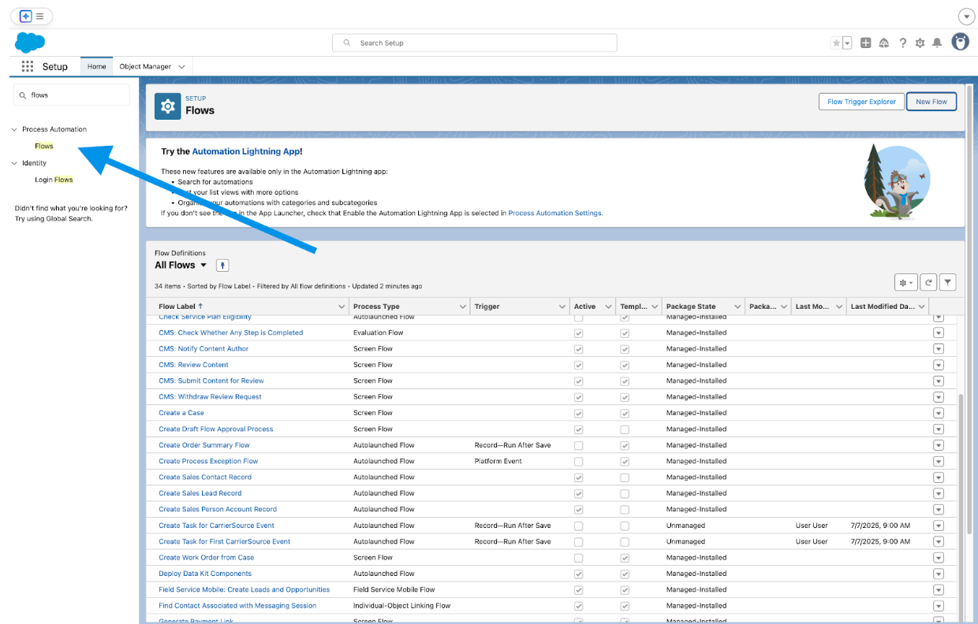Screen dimensions: 978x624
Task: Open Package State column menu chevron
Action: [737, 306]
